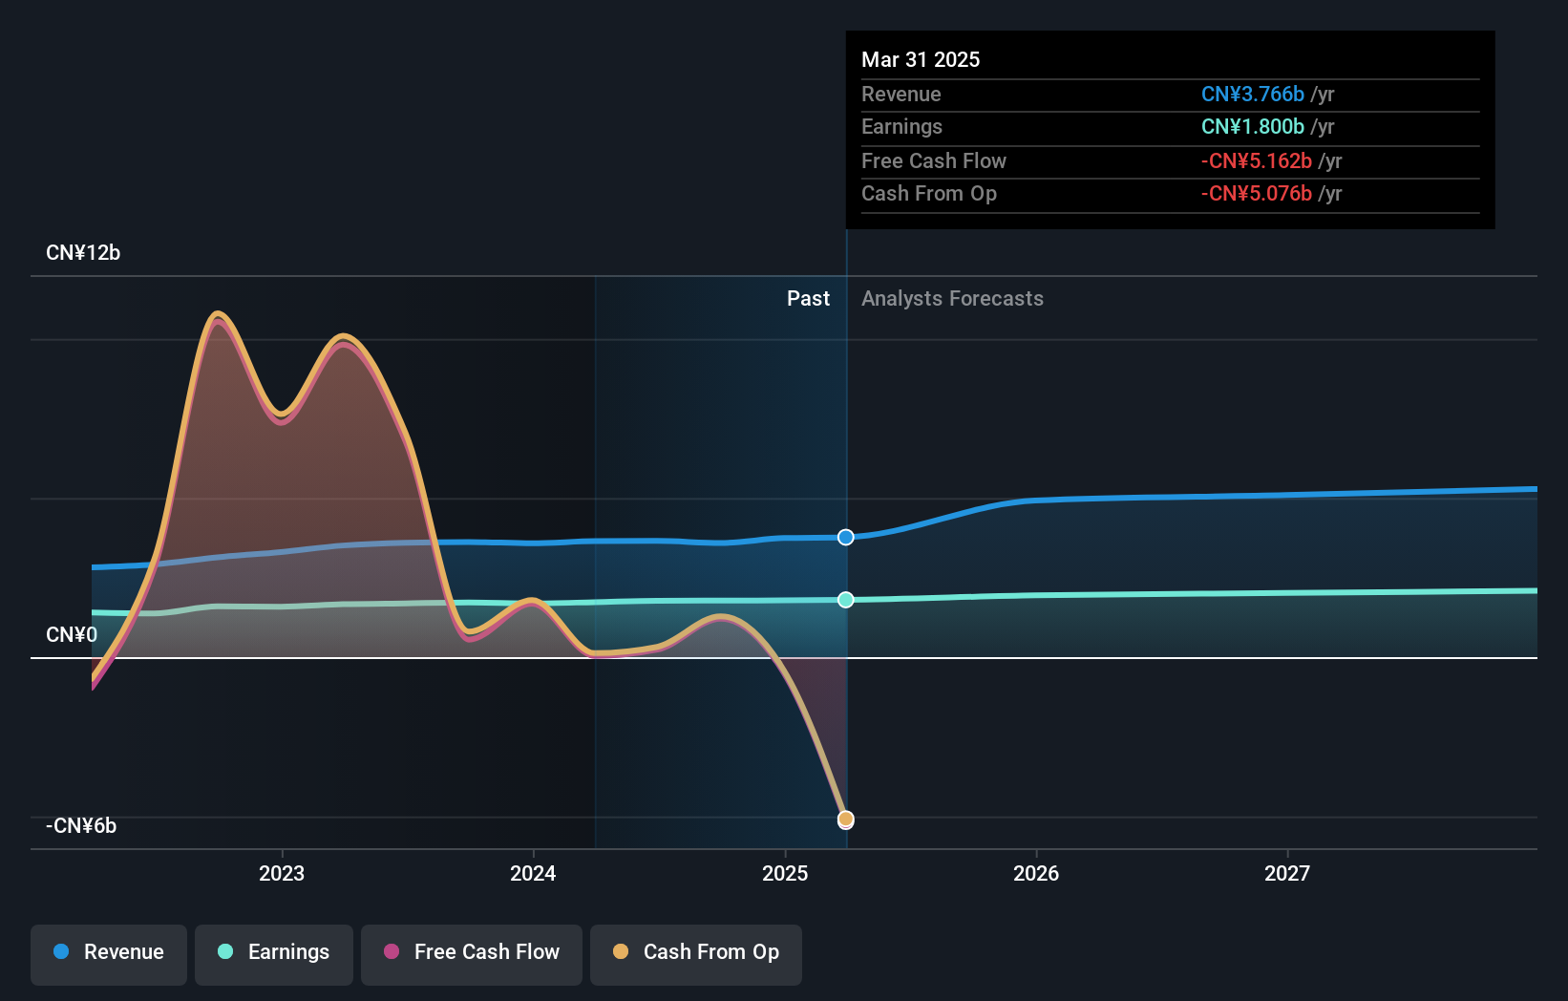Screen dimensions: 1568x1001
Task: Click the Revenue row label in tooltip
Action: click(901, 94)
